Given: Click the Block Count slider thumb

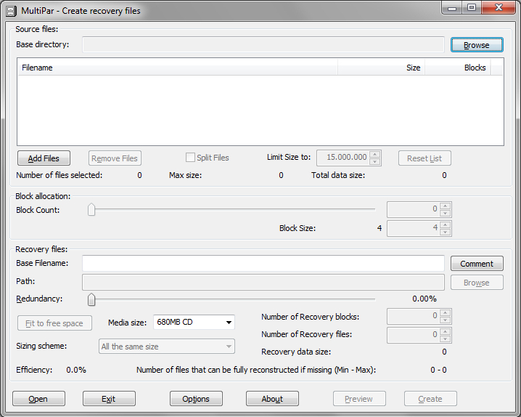Looking at the screenshot, I should tap(91, 210).
